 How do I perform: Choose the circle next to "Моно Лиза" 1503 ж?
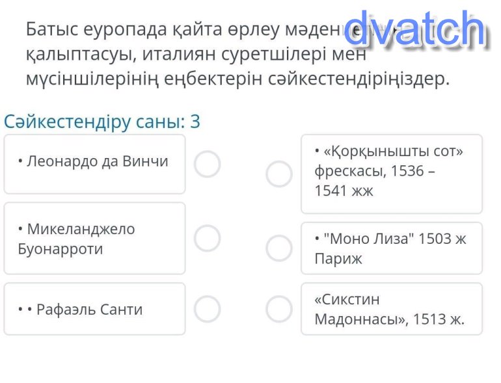279,248
